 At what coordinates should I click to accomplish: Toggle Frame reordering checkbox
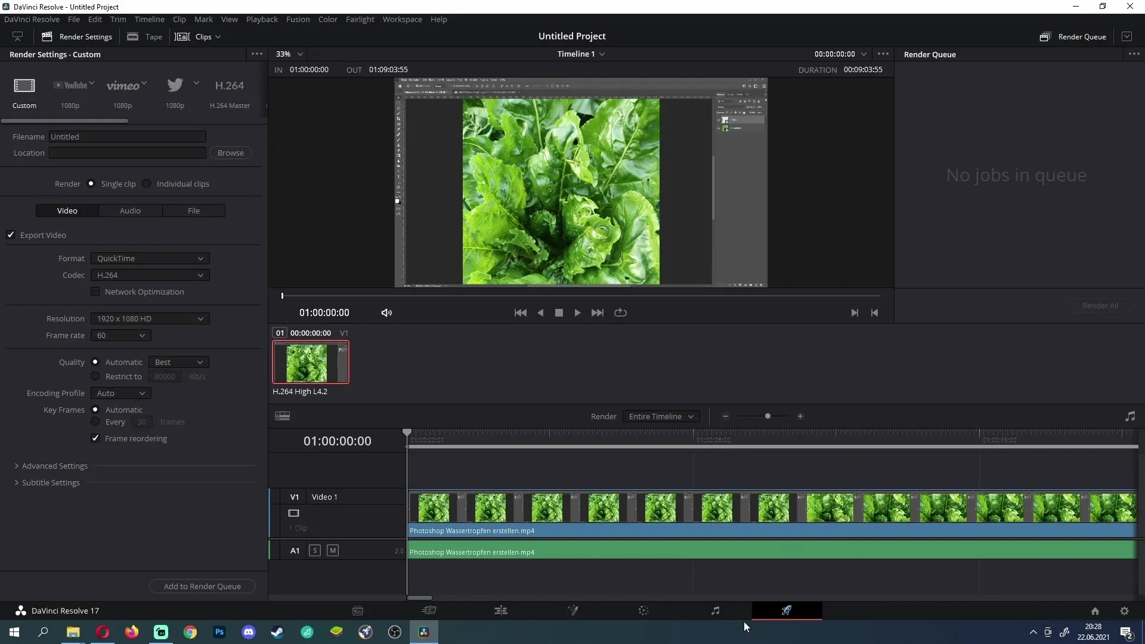pyautogui.click(x=95, y=438)
